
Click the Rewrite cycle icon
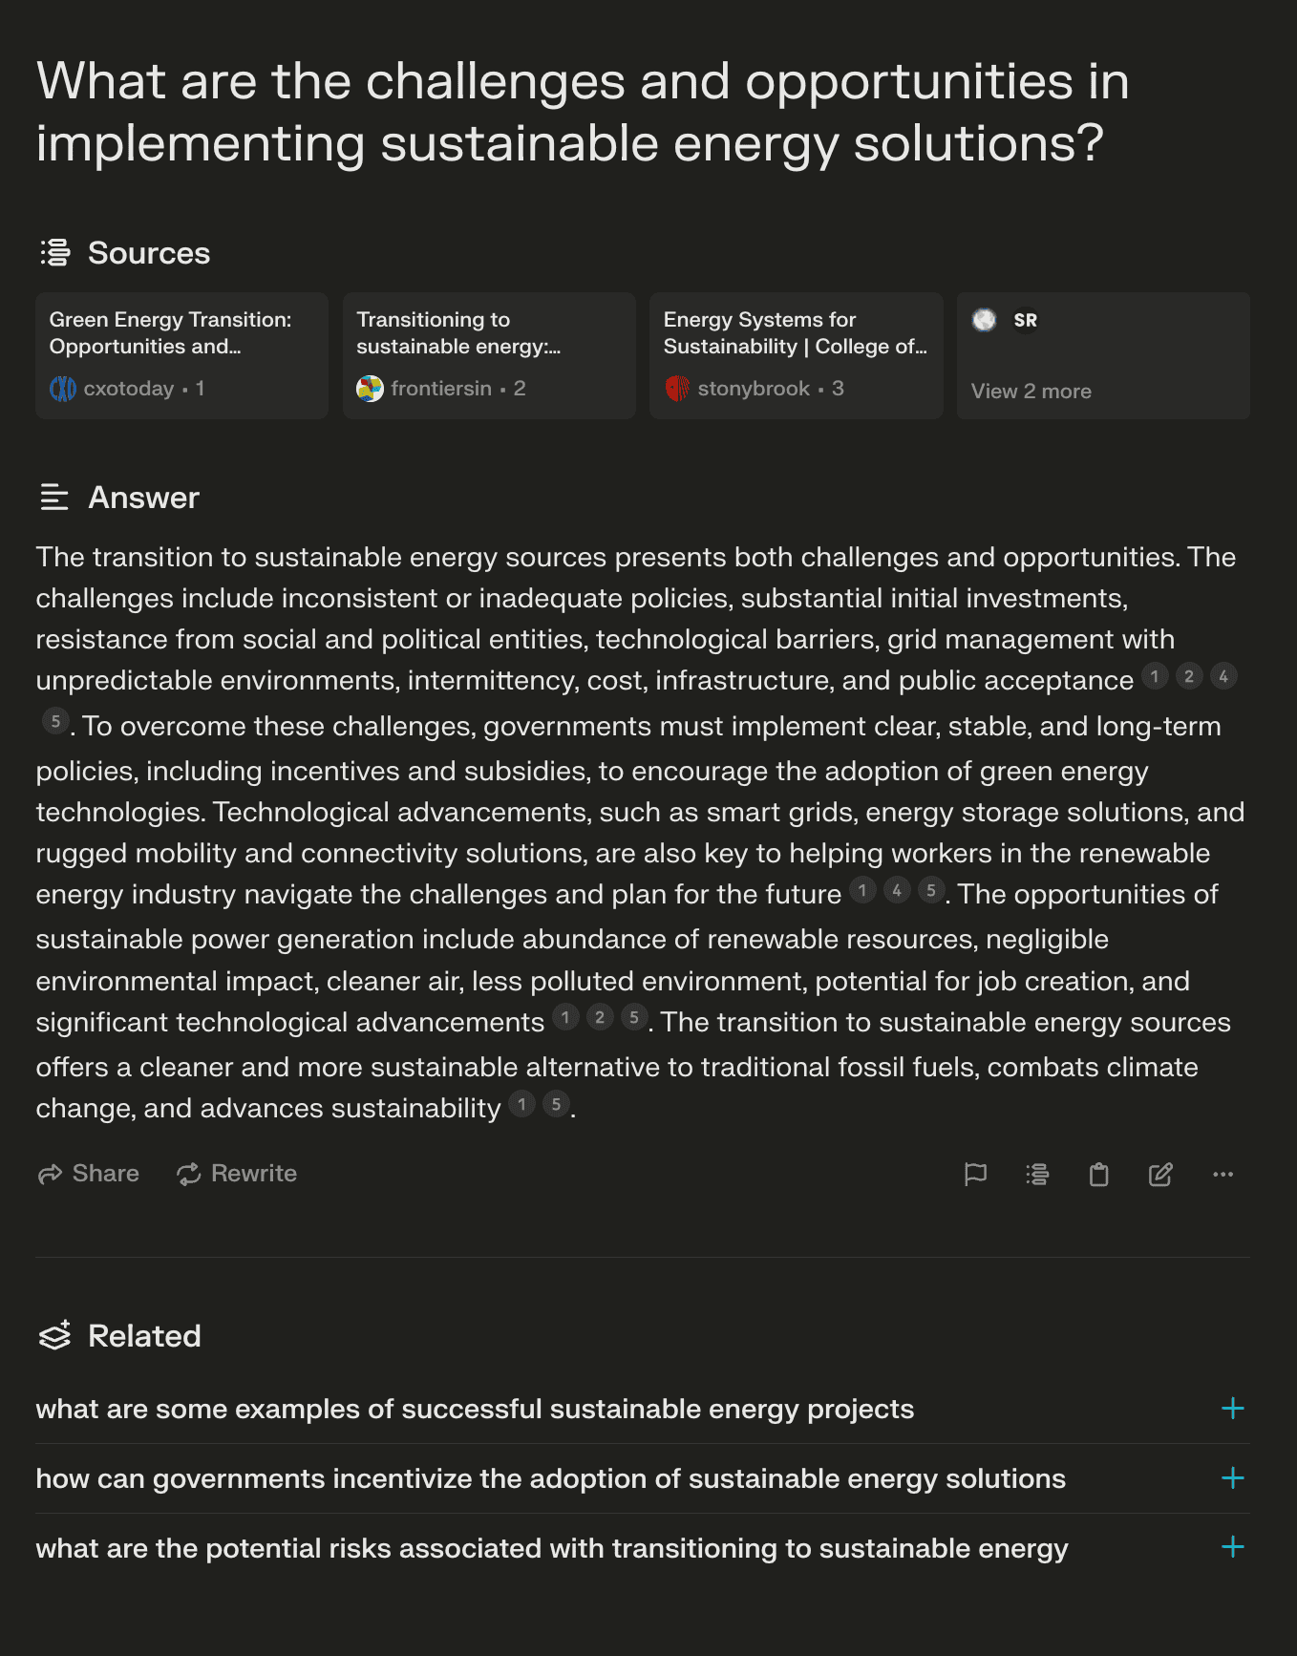(x=189, y=1174)
